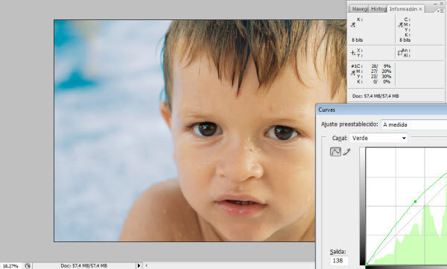The width and height of the screenshot is (447, 269).
Task: Switch to the Naveg tab
Action: (359, 9)
